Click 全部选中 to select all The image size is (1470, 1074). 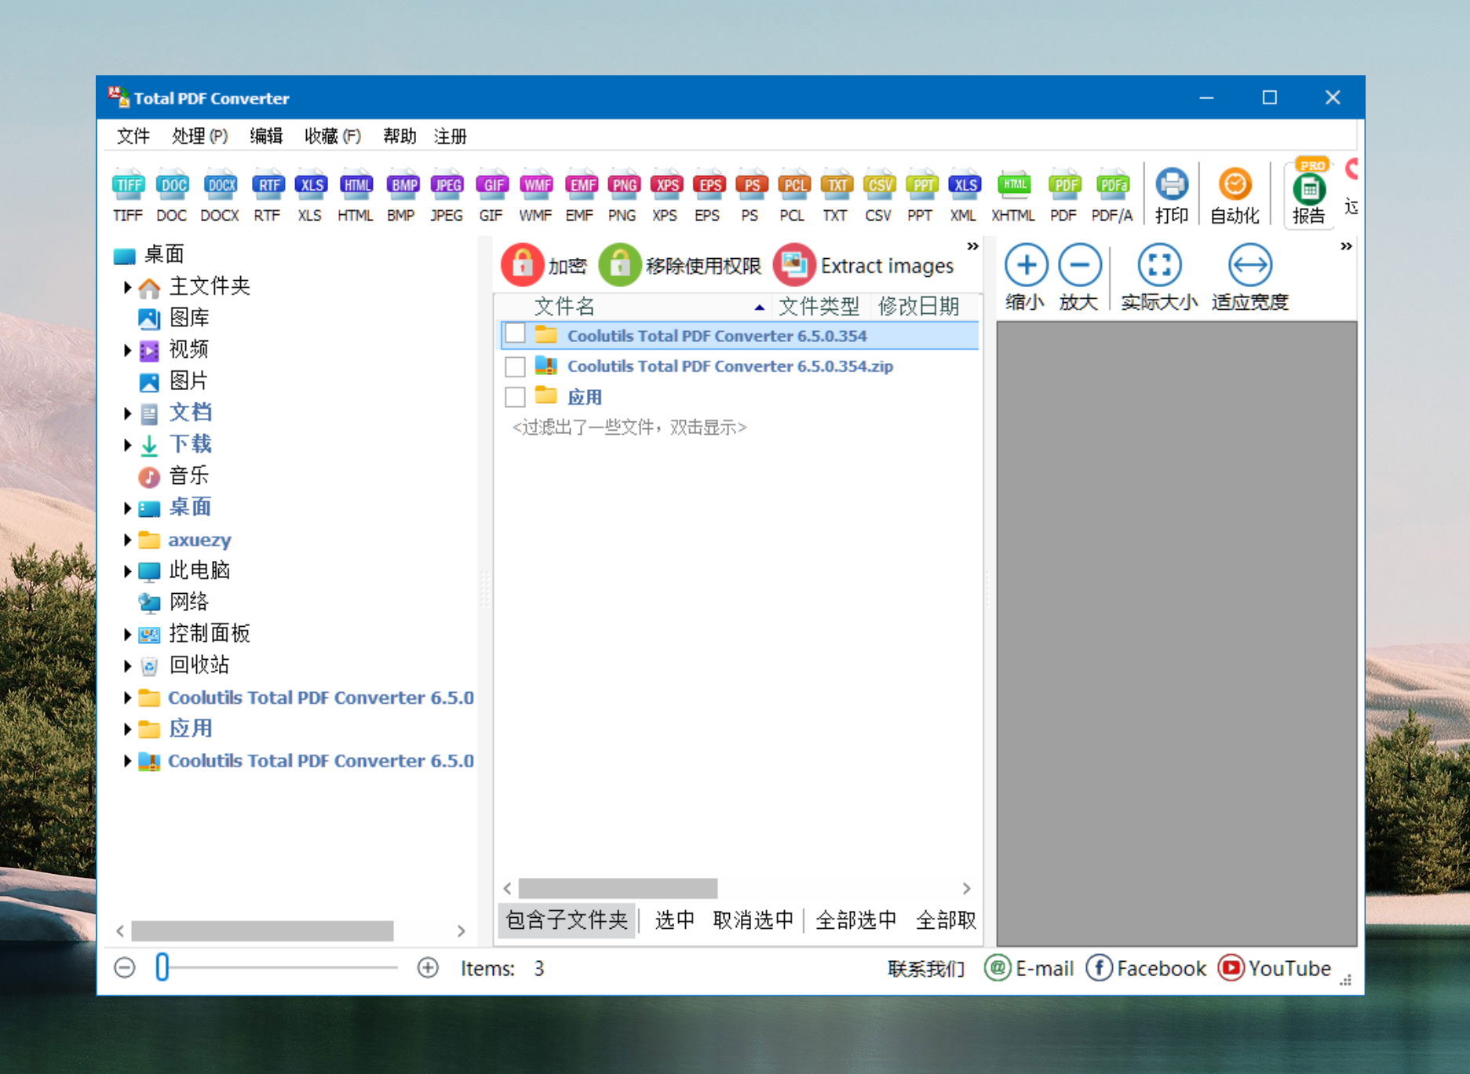click(x=856, y=919)
